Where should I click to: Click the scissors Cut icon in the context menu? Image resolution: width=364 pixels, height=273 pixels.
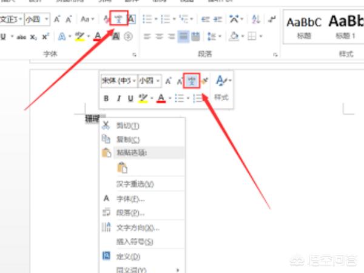click(x=106, y=126)
